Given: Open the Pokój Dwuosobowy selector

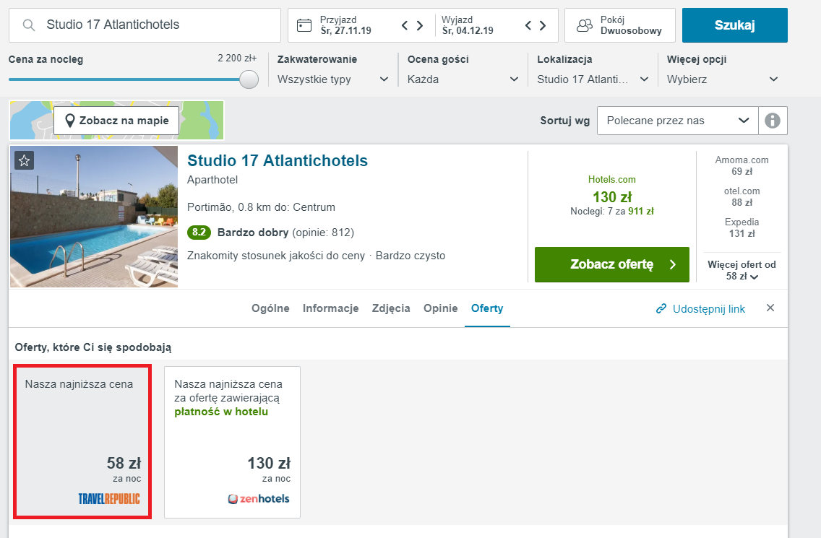Looking at the screenshot, I should click(x=620, y=25).
